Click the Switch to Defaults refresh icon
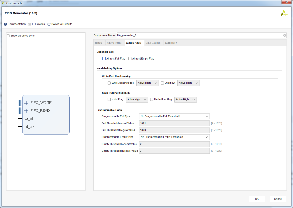The image size is (293, 208). [49, 24]
